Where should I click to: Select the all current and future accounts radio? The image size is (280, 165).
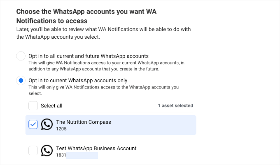(21, 56)
